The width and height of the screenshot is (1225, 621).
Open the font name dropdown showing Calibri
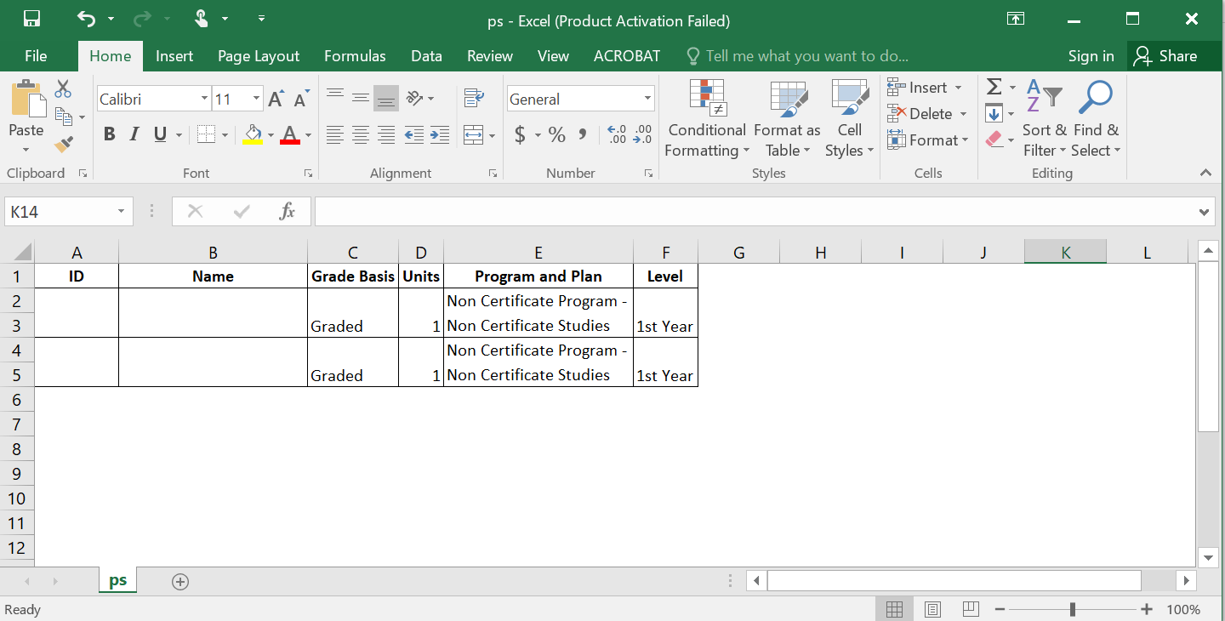(204, 99)
